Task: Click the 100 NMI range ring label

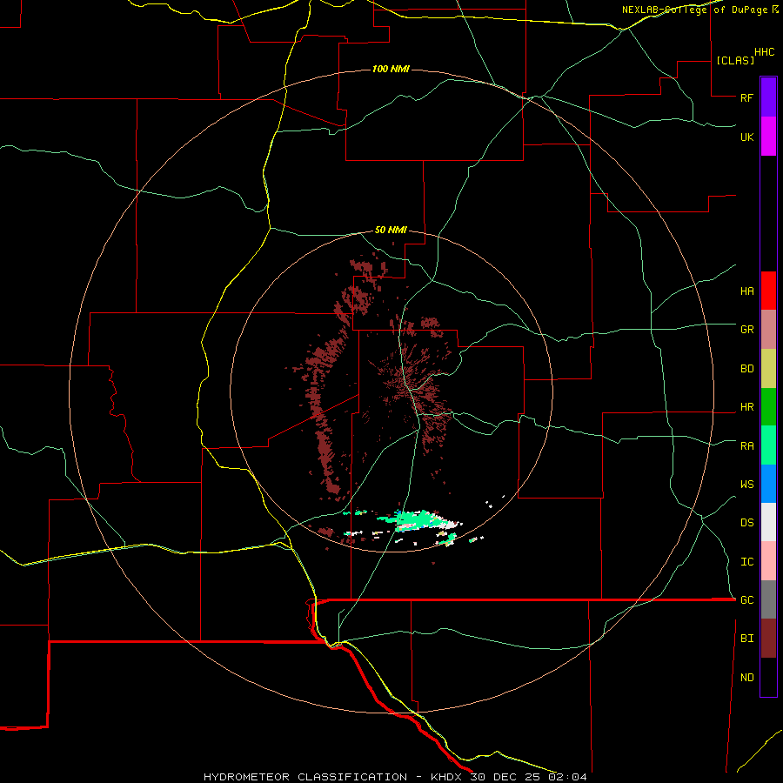Action: point(391,69)
